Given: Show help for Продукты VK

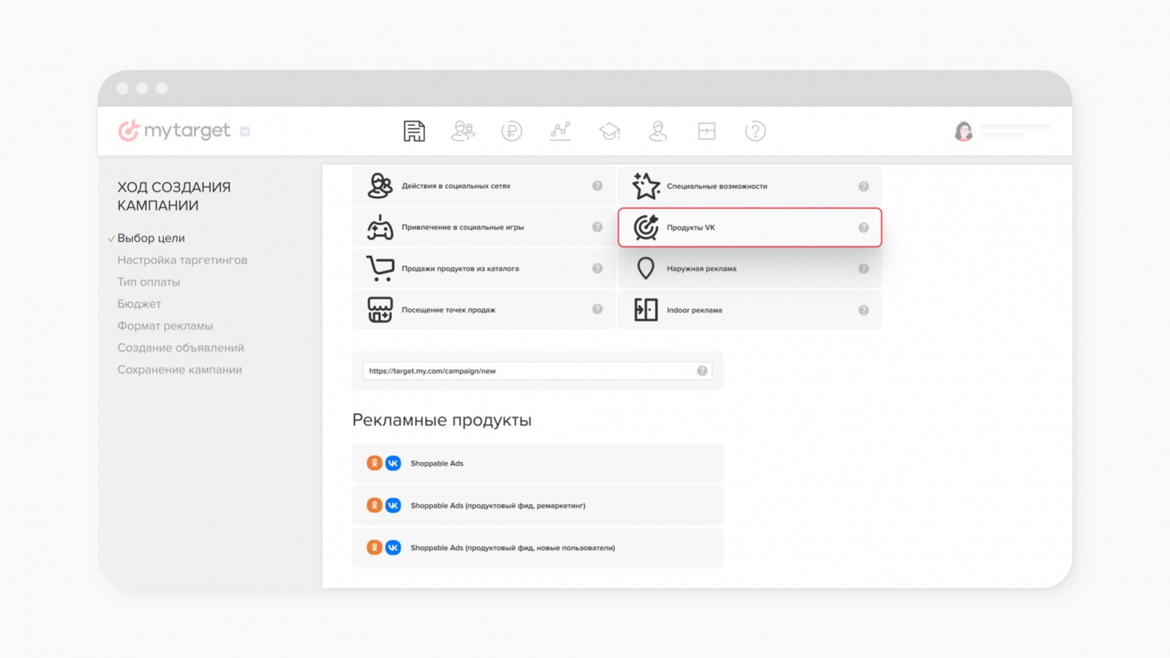Looking at the screenshot, I should (x=864, y=227).
